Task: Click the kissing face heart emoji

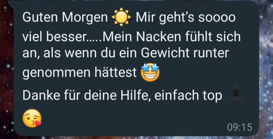Action: 32,118
